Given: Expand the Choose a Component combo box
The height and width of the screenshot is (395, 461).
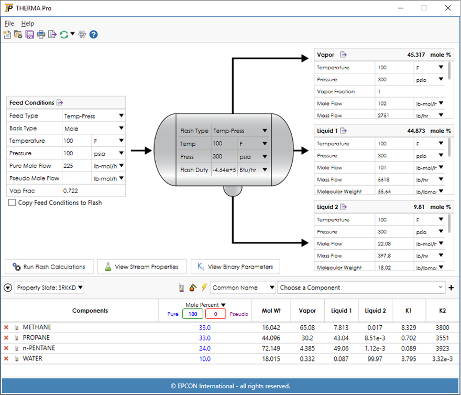Looking at the screenshot, I should [x=361, y=287].
